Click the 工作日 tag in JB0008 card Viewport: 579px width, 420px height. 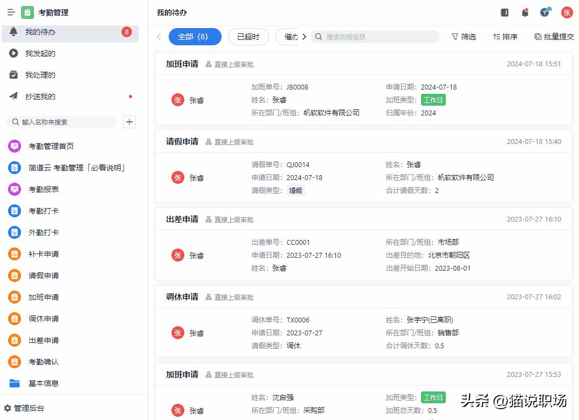coord(433,100)
